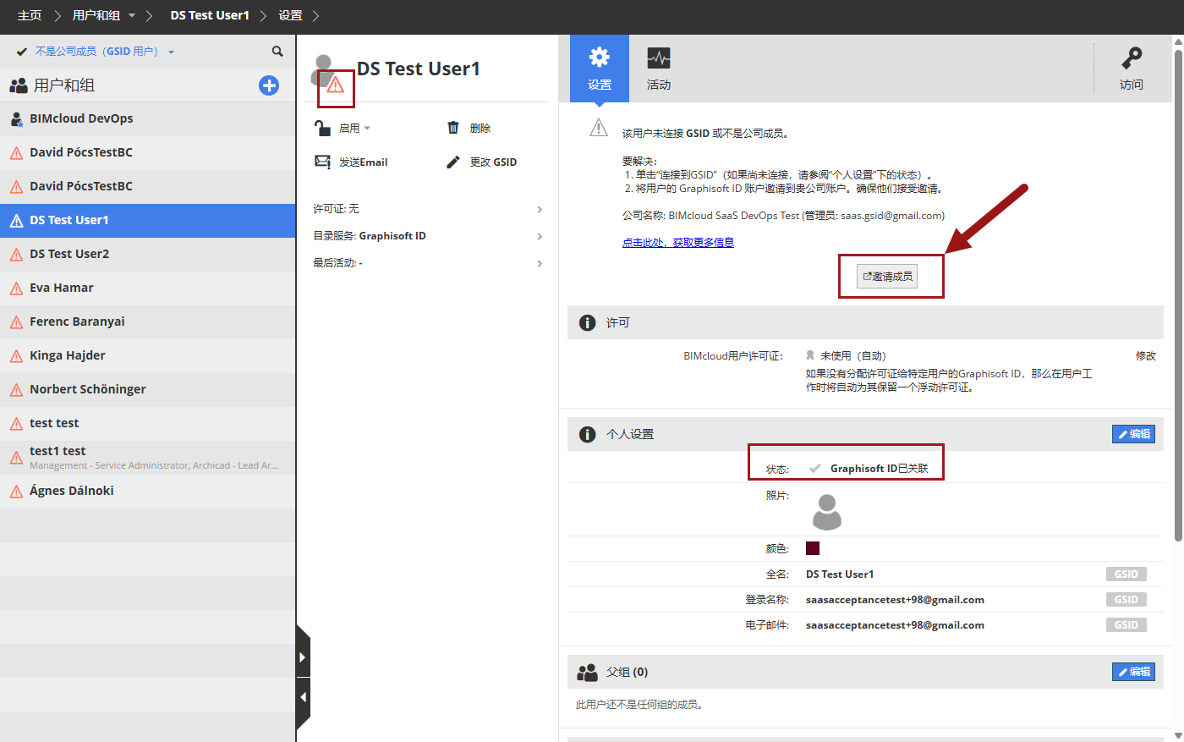Open the 不是公司成员 filter dropdown

(x=171, y=52)
